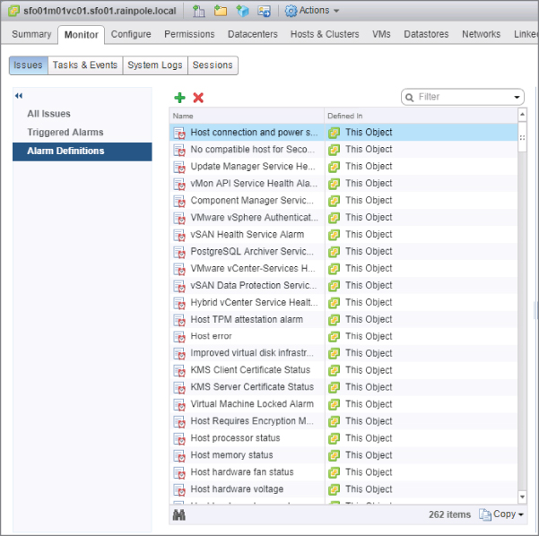This screenshot has width=539, height=536.
Task: Click the green plus add alarm icon
Action: coord(179,98)
